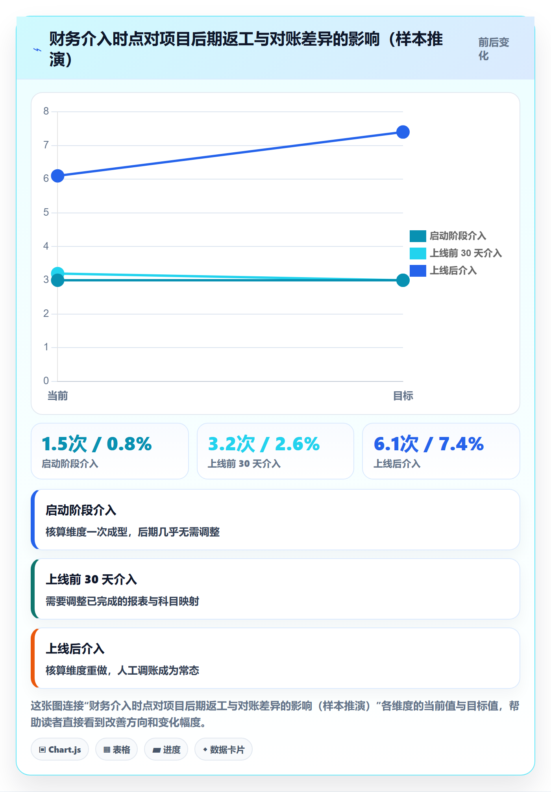The image size is (551, 792).
Task: Select the dark teal point at 当前
Action: pos(58,281)
